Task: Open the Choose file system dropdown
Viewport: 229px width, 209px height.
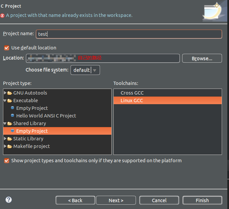Action: click(x=85, y=70)
